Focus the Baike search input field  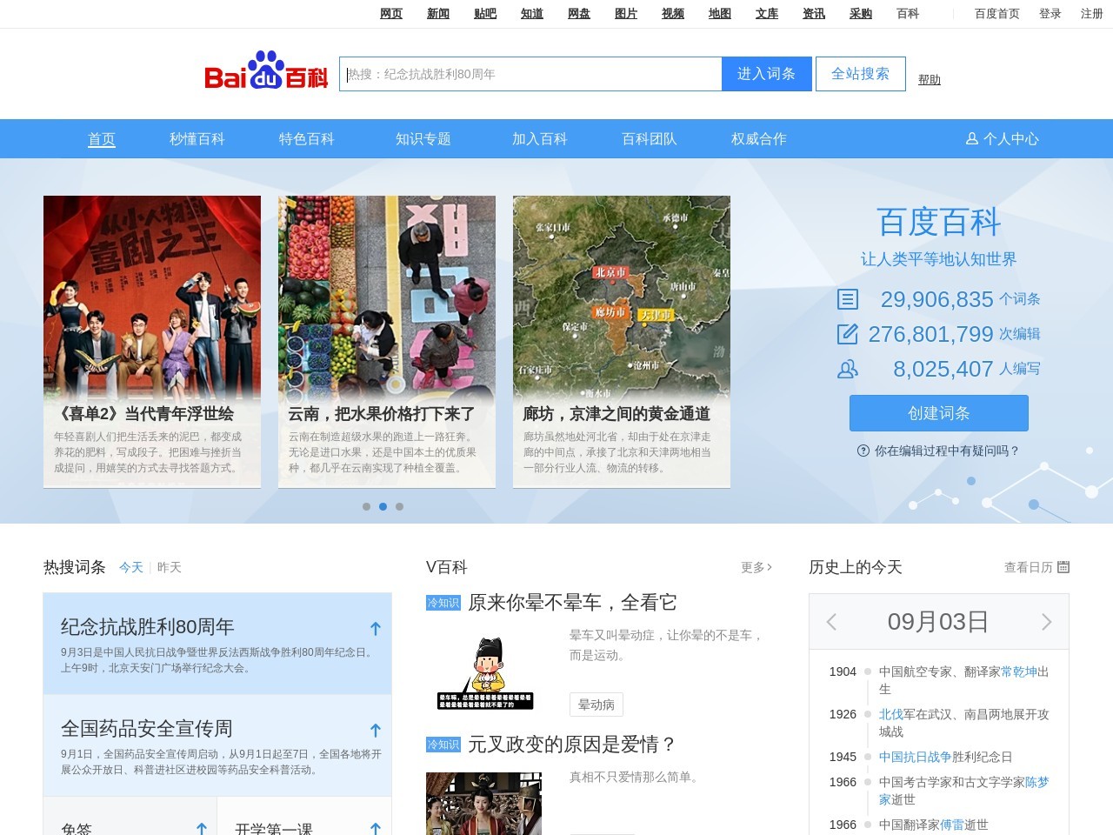[x=530, y=74]
